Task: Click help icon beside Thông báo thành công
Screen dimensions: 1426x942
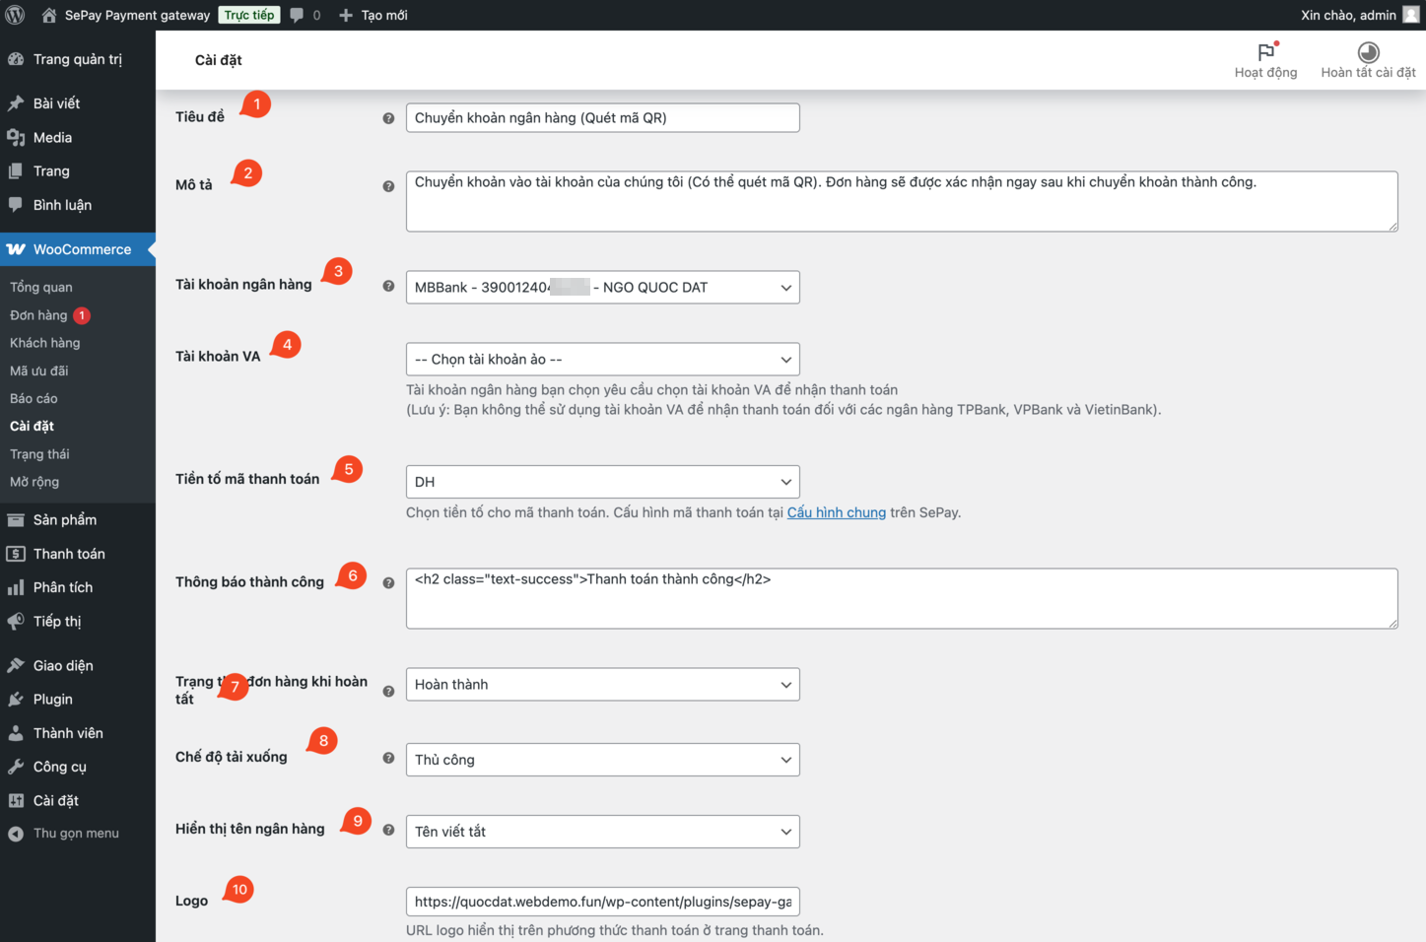Action: (x=388, y=583)
